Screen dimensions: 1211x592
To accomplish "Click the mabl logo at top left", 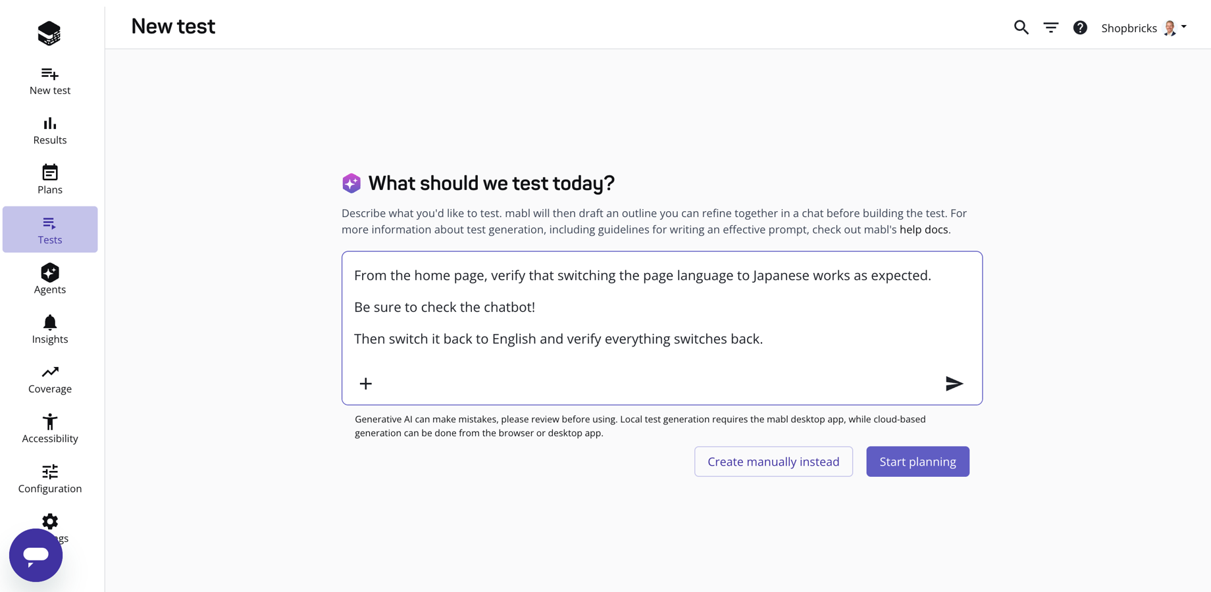I will click(49, 33).
